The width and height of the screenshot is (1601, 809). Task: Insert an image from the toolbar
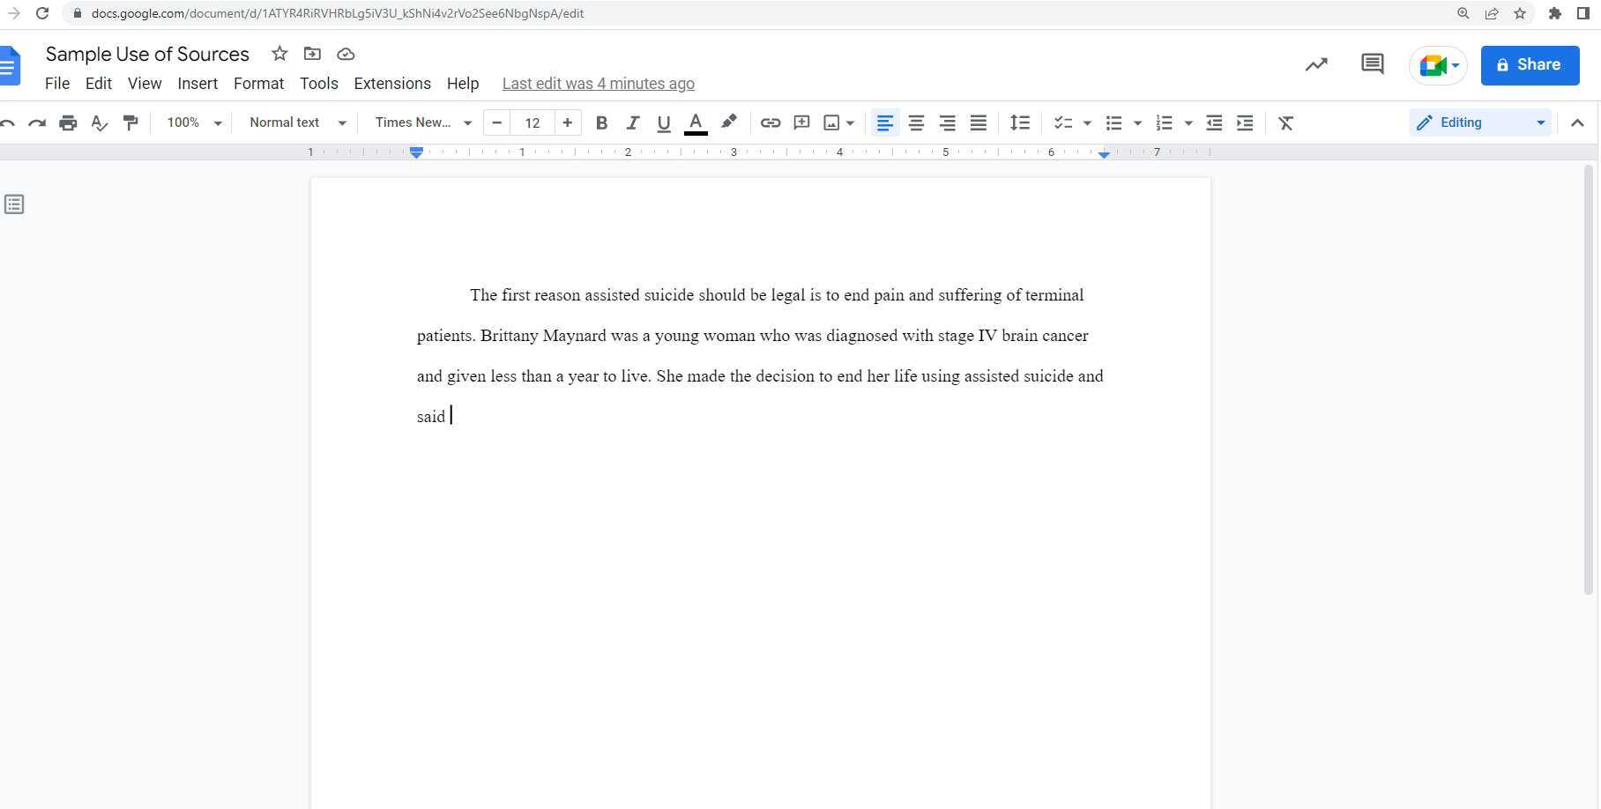pyautogui.click(x=833, y=122)
